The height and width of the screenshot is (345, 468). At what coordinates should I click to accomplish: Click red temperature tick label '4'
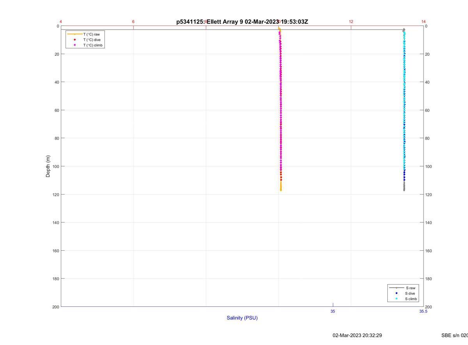click(61, 22)
